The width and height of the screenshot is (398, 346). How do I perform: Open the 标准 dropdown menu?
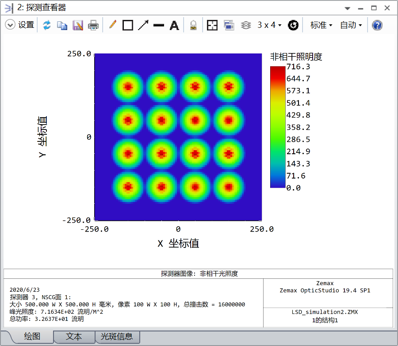point(321,25)
